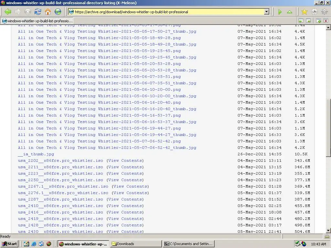The image size is (331, 248).
Task: Open usa_2267.1__x86fre.pro_whistler.iso link
Action: tap(63, 186)
